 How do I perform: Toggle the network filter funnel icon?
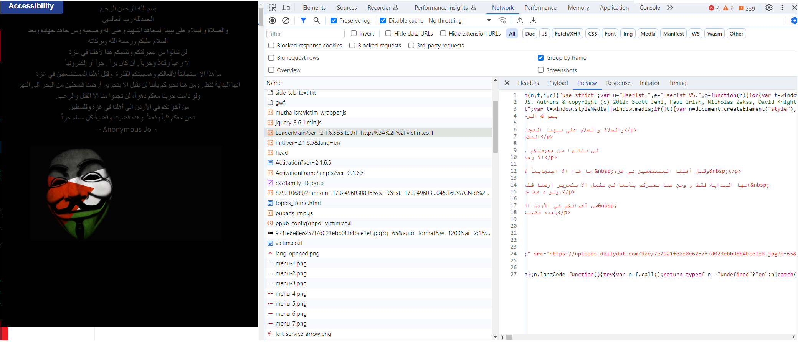(303, 21)
